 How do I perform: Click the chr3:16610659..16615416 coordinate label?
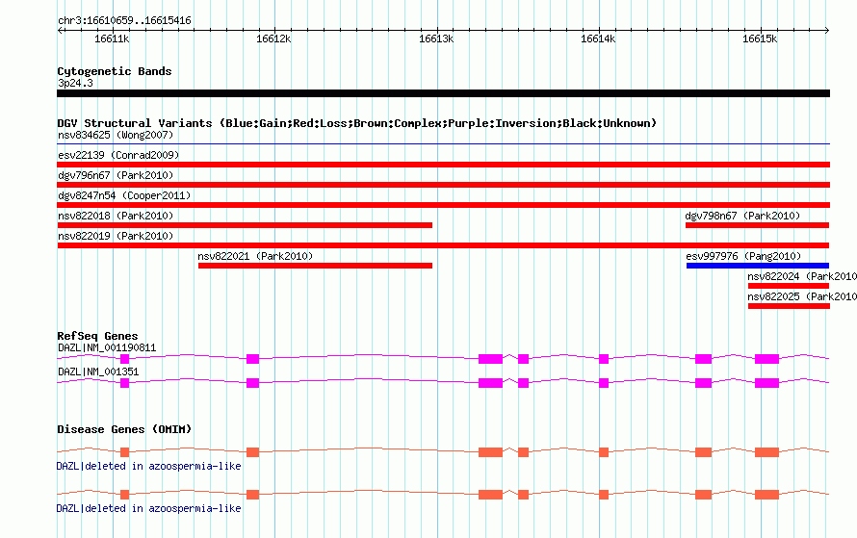(x=124, y=21)
